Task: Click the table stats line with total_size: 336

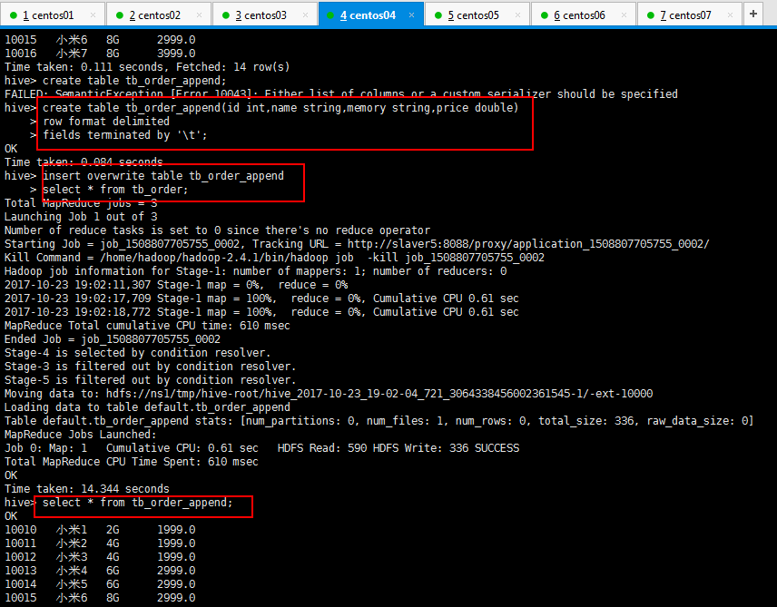Action: [x=379, y=421]
